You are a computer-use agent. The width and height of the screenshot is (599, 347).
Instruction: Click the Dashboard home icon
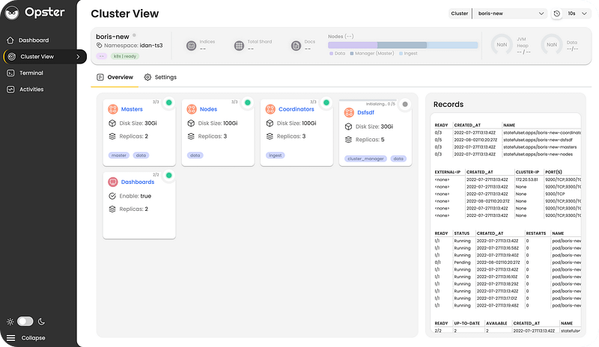(10, 40)
